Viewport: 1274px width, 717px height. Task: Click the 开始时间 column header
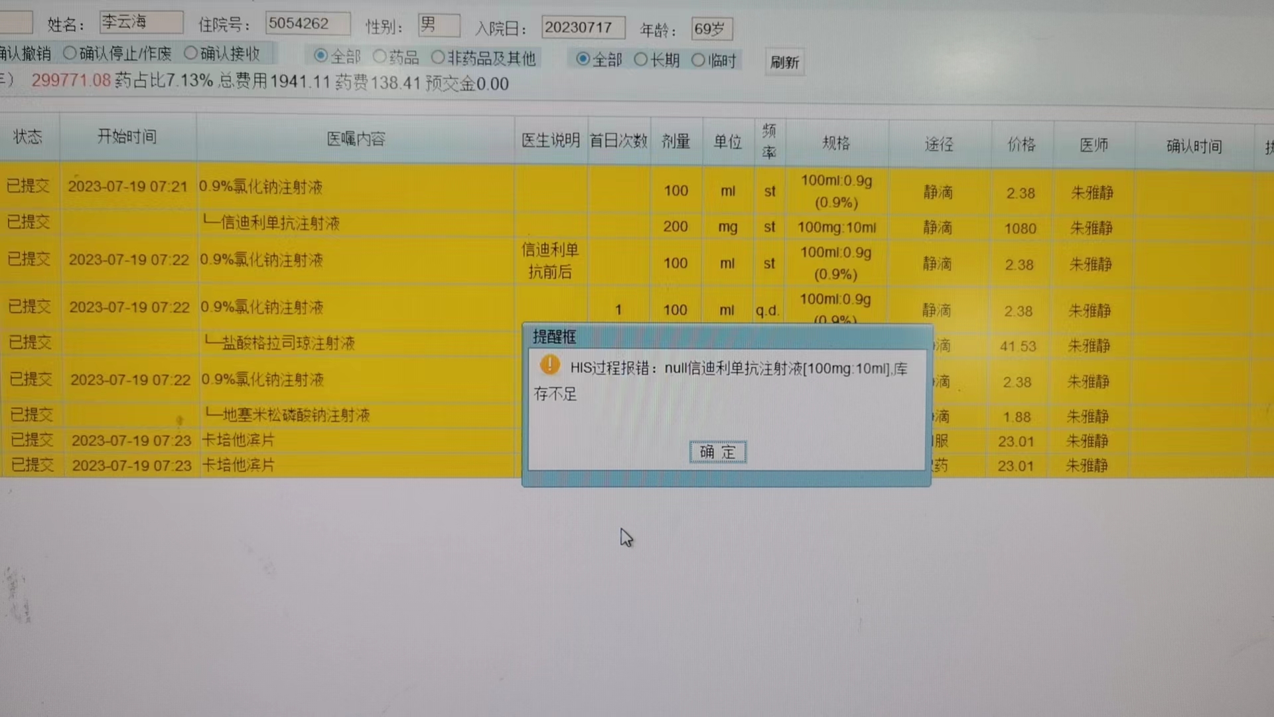pos(127,137)
